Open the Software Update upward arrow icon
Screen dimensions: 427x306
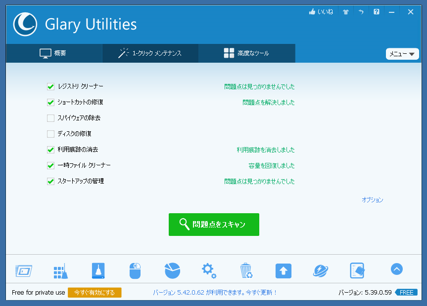pyautogui.click(x=284, y=271)
